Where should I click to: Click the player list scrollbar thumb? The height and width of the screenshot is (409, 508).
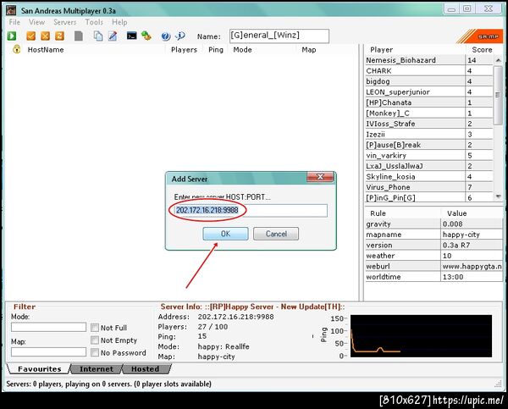pyautogui.click(x=498, y=95)
